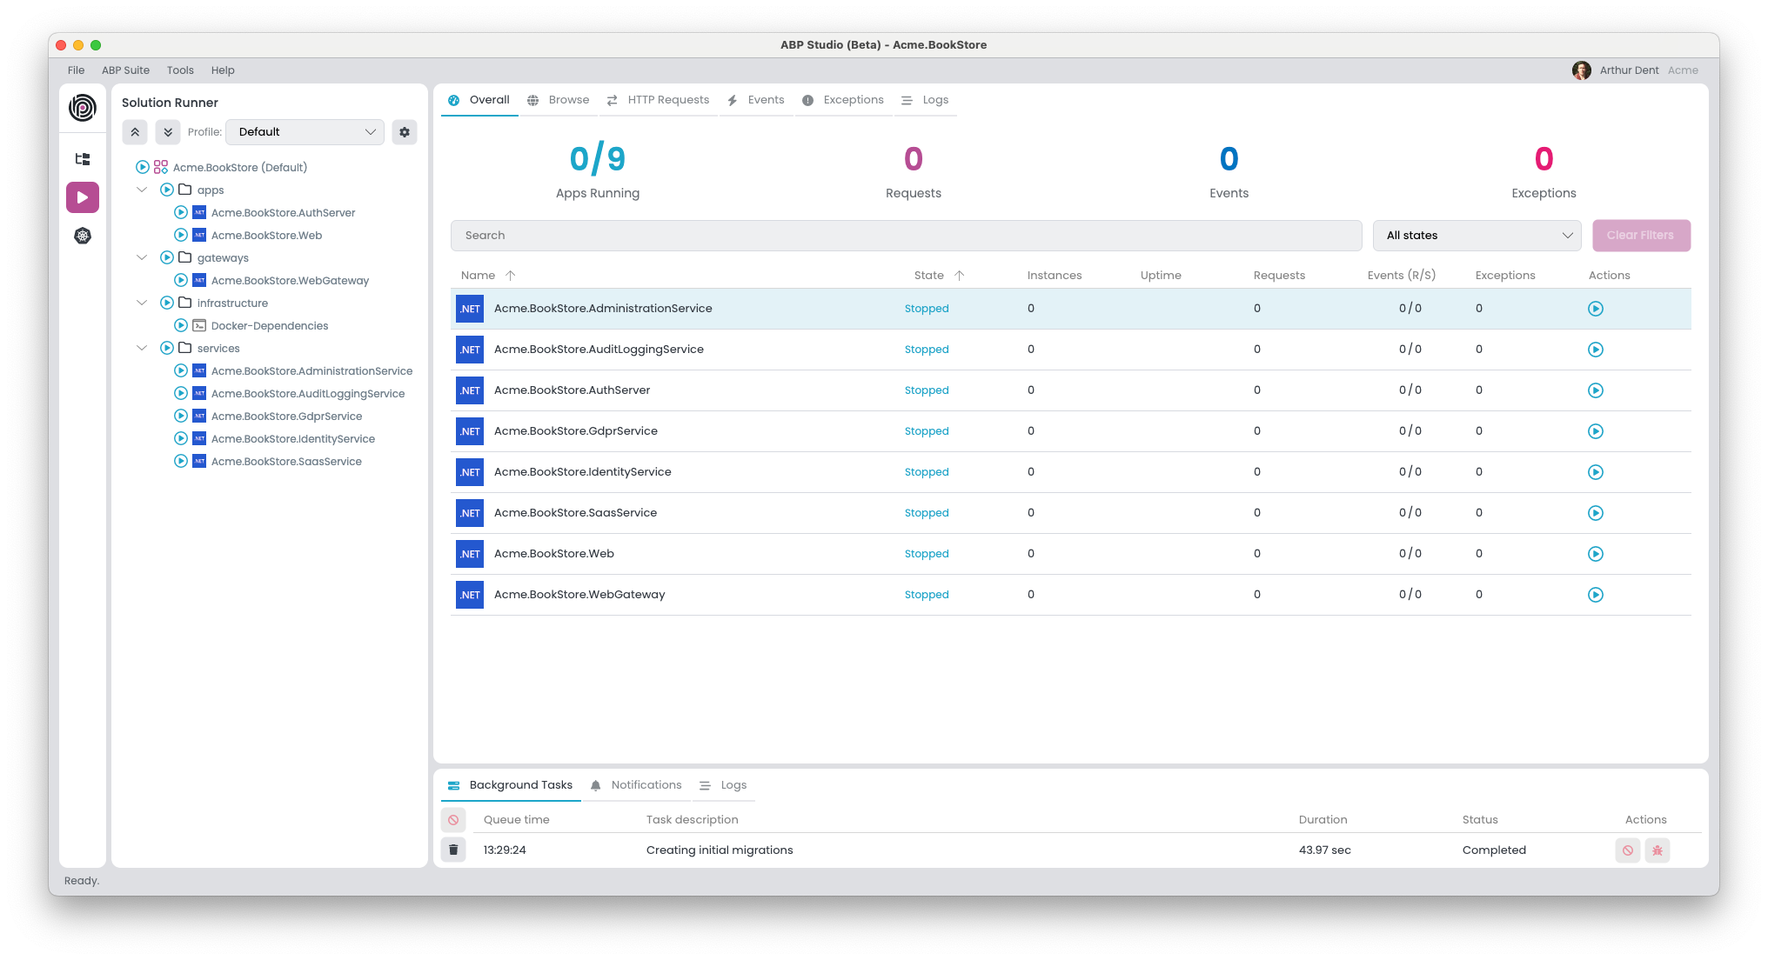
Task: Open the ABP Suite menu
Action: point(125,70)
